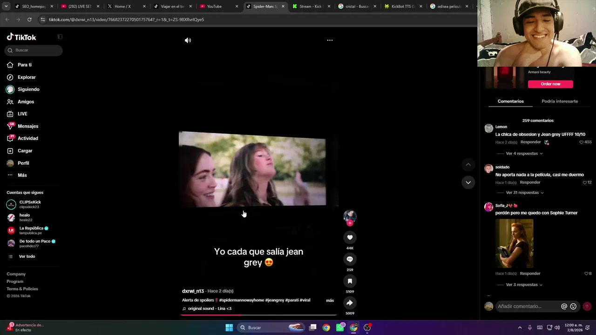596x335 pixels.
Task: Reply to Sofia_J's comment via Responder
Action: pos(530,274)
